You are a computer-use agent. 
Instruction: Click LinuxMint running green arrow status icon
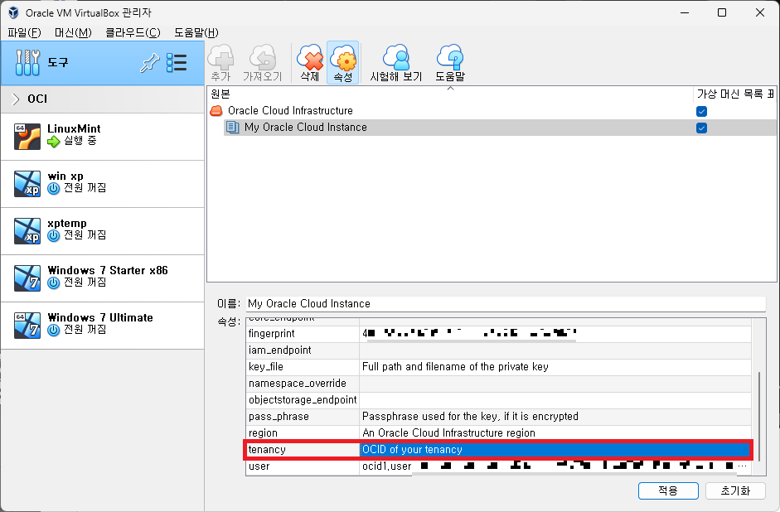coord(53,142)
